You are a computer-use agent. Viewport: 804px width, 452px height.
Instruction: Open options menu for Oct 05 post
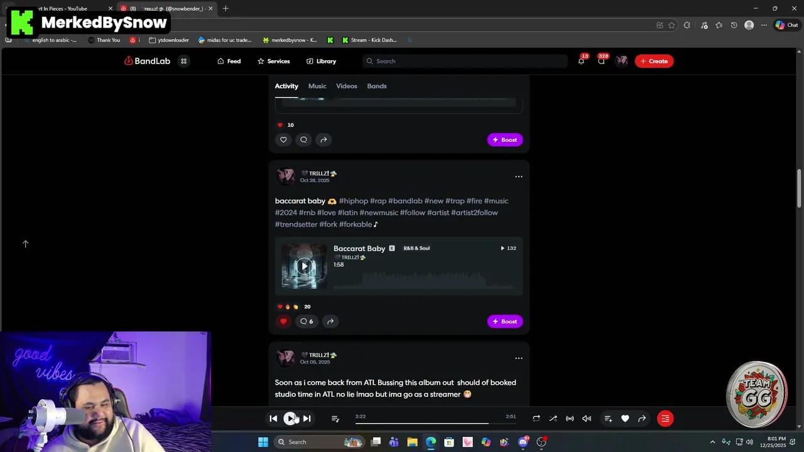[519, 358]
